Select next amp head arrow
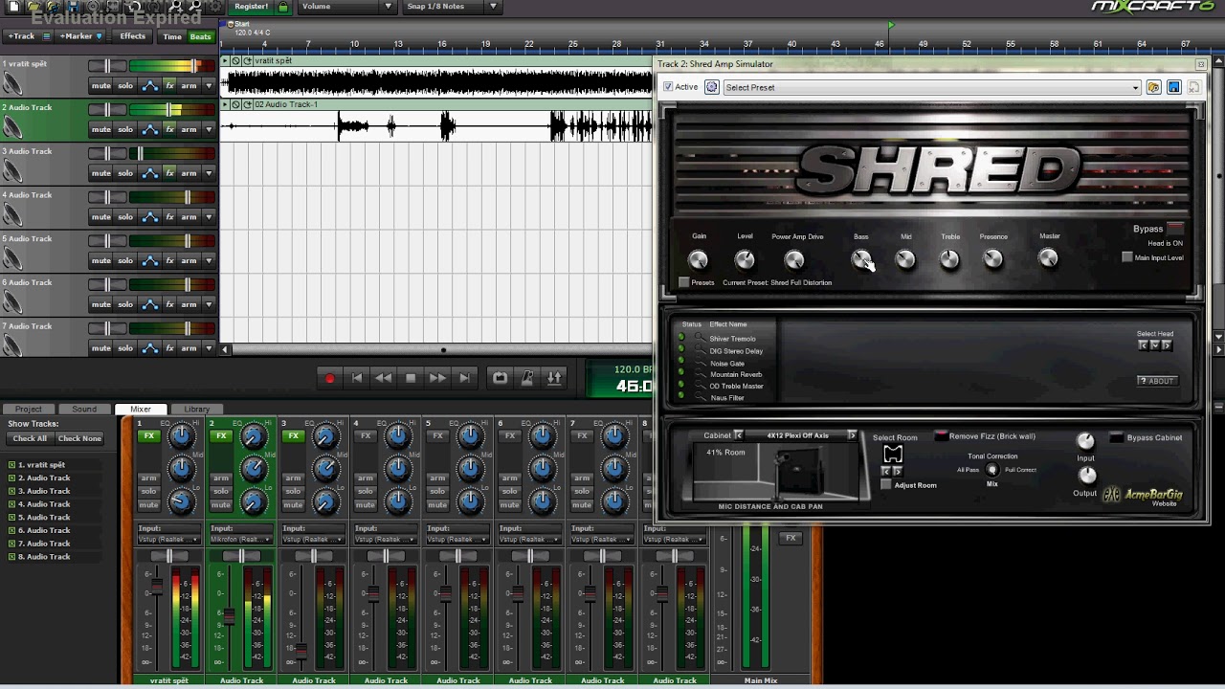The image size is (1225, 689). (x=1167, y=345)
